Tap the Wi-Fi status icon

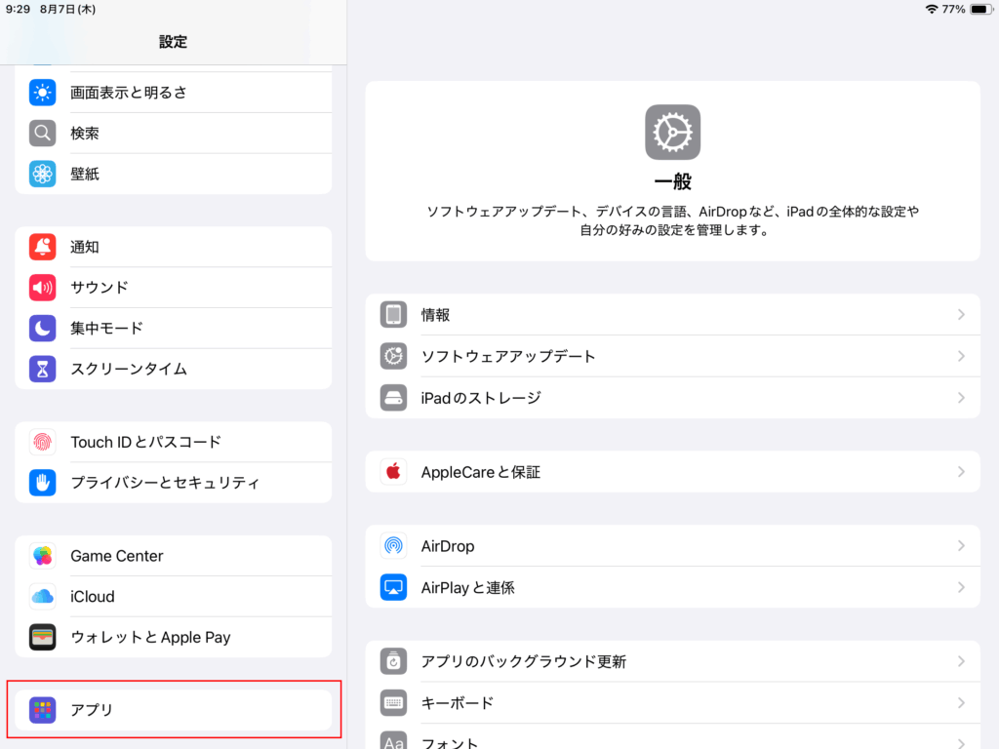click(x=932, y=9)
